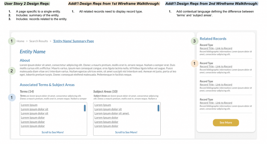
Task: Select the Related Records heading
Action: [213, 39]
